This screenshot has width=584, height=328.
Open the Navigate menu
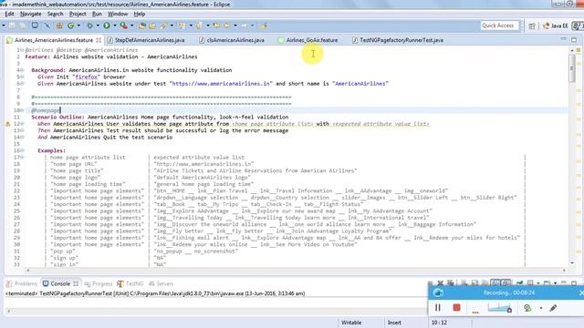(x=30, y=14)
